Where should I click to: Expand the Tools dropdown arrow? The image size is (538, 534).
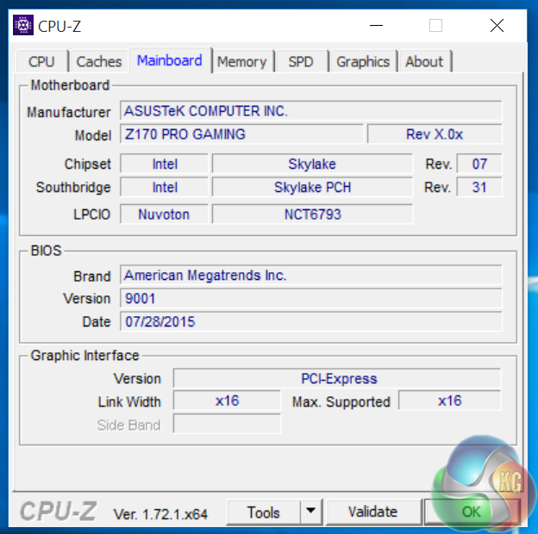(311, 512)
